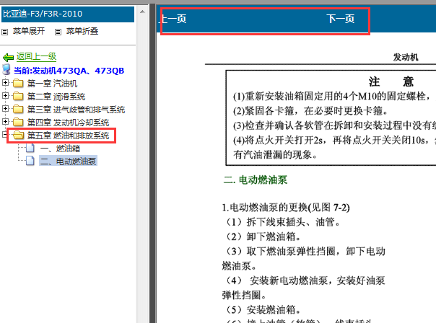Click the 比亚迪-F3/F3R-2010 title bar
Screen dimensions: 436x323
click(68, 14)
